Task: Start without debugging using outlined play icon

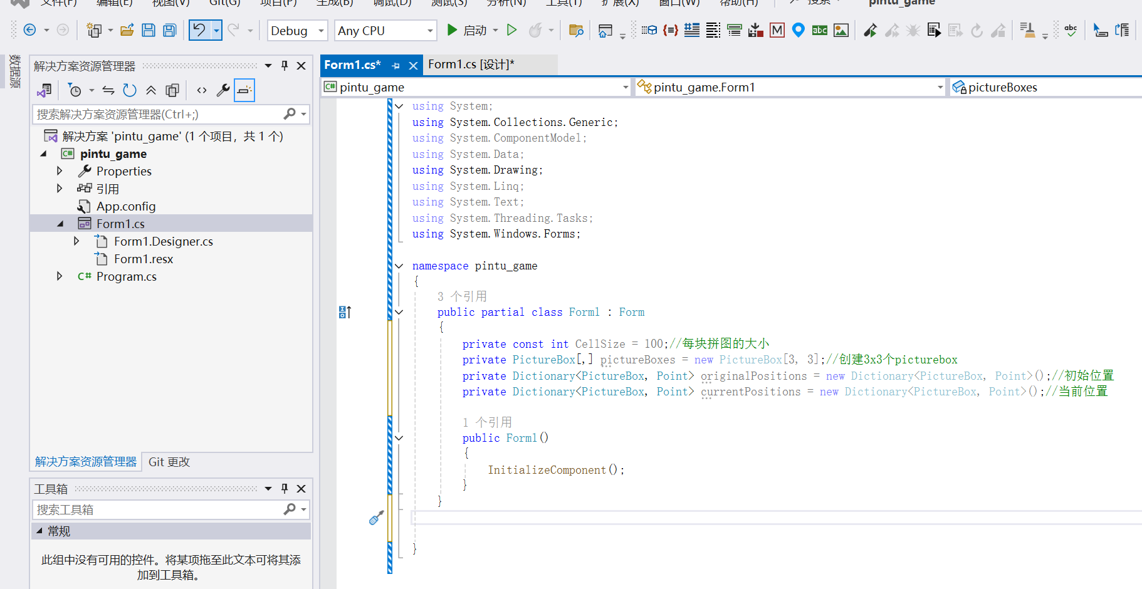Action: pos(511,30)
